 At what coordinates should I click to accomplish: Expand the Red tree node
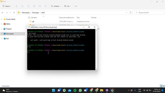pyautogui.click(x=2, y=38)
